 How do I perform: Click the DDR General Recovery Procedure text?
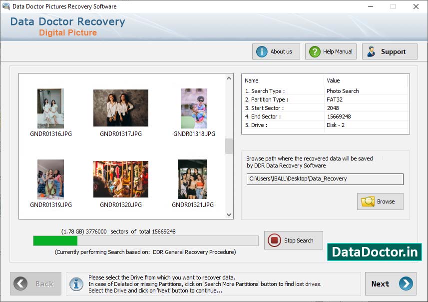coord(194,252)
